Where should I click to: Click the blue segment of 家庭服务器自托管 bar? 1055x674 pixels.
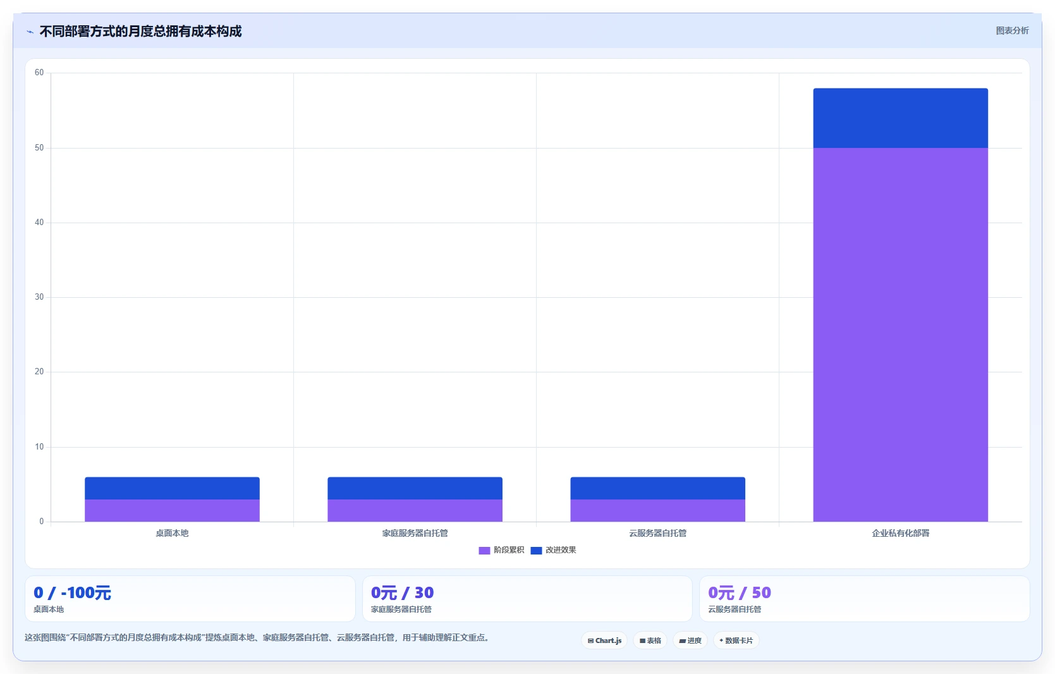pyautogui.click(x=415, y=488)
